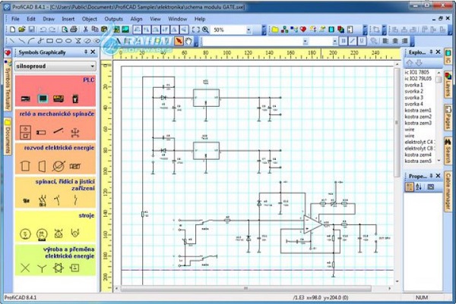
Task: Click the horizontal scrollbar below the canvas
Action: [x=252, y=288]
